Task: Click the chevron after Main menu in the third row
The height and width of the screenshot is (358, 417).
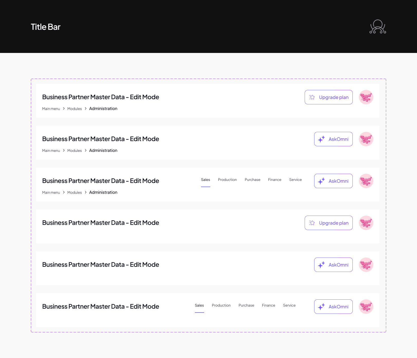Action: [64, 192]
